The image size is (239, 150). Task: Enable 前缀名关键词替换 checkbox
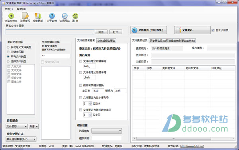[80, 85]
